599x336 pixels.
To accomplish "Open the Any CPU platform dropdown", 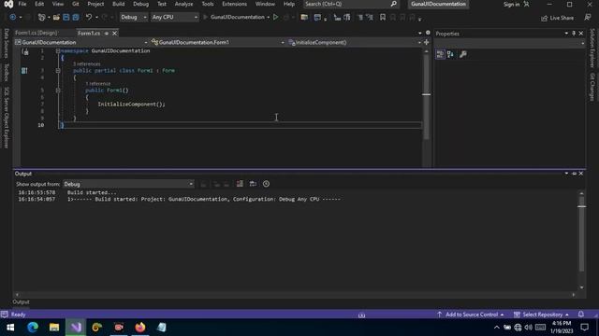I will click(x=175, y=17).
